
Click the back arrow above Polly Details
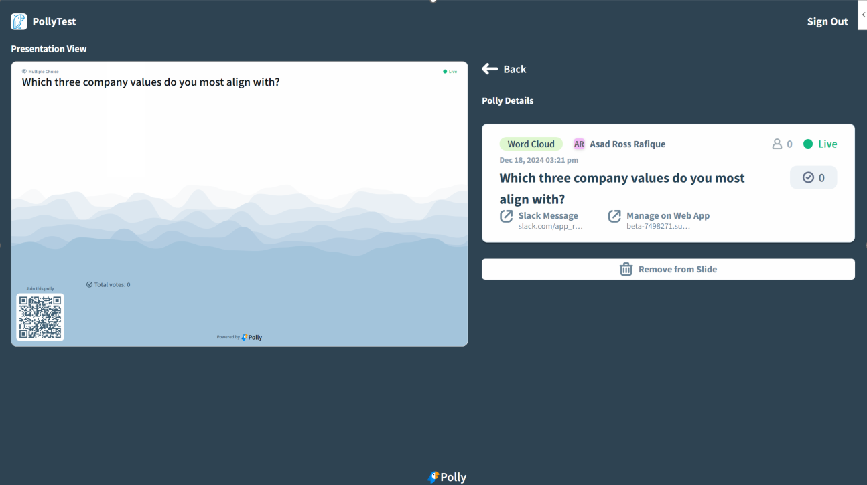click(x=489, y=68)
